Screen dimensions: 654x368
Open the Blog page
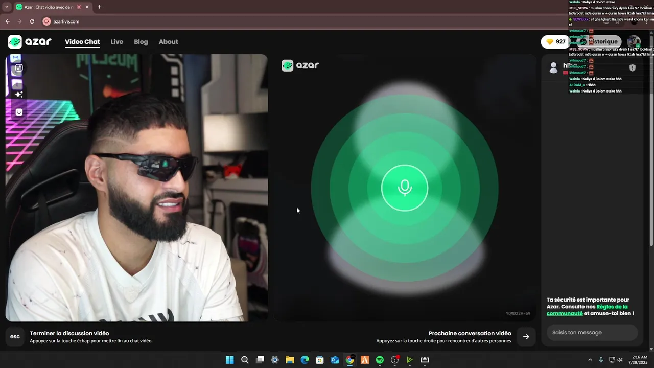tap(141, 42)
